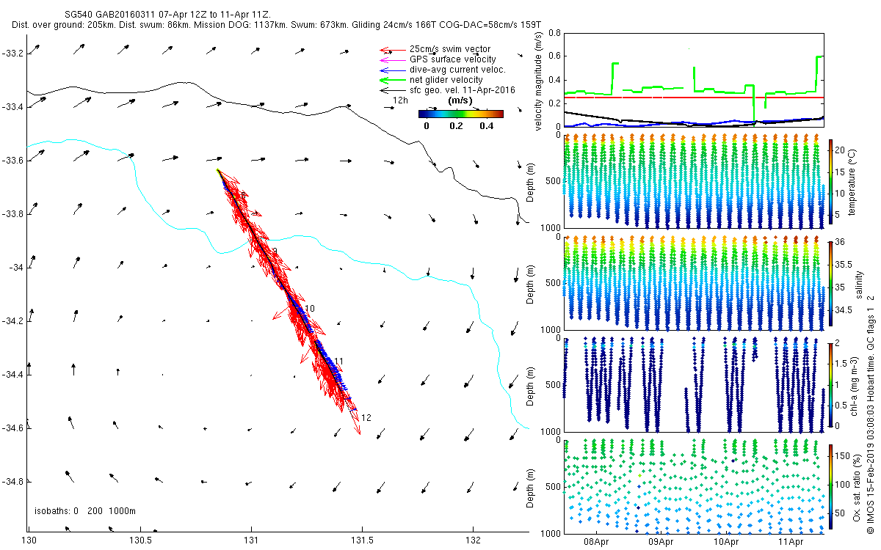Viewport: 881px width, 550px height.
Task: Select the 'net glider velocity' legend label
Action: tap(446, 80)
